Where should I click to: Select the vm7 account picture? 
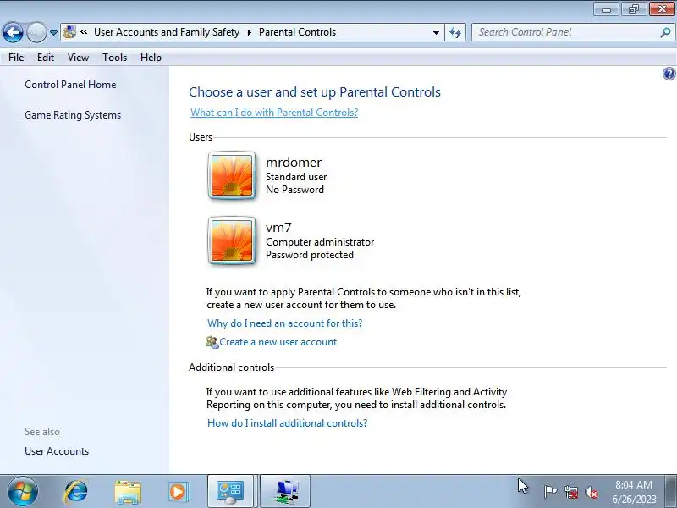(x=232, y=240)
